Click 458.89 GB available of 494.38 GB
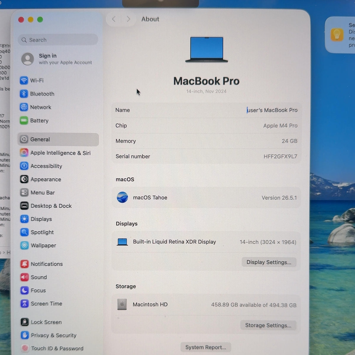This screenshot has width=355, height=355. pos(254,305)
